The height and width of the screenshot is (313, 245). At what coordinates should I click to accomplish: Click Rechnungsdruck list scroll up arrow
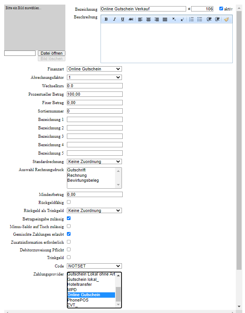(118, 171)
